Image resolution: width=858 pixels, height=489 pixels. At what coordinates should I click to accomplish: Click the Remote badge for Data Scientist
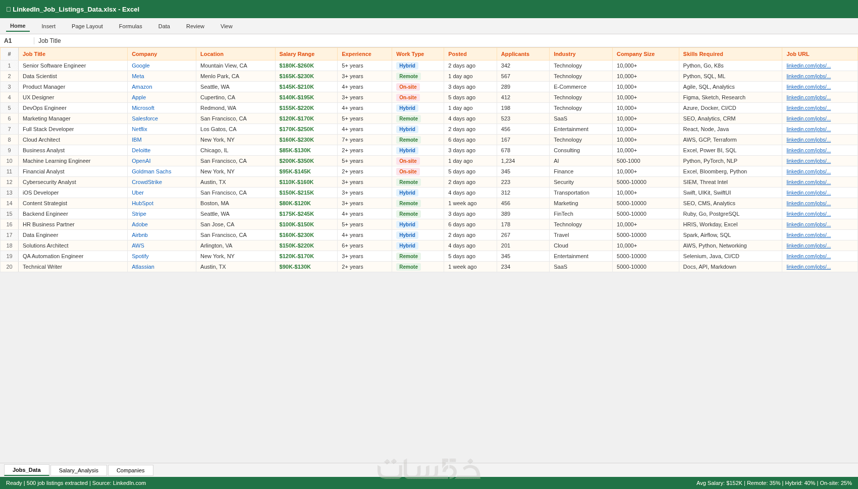pos(408,76)
